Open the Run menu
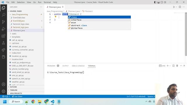Screen dimensions: 187x105 point(40,2)
